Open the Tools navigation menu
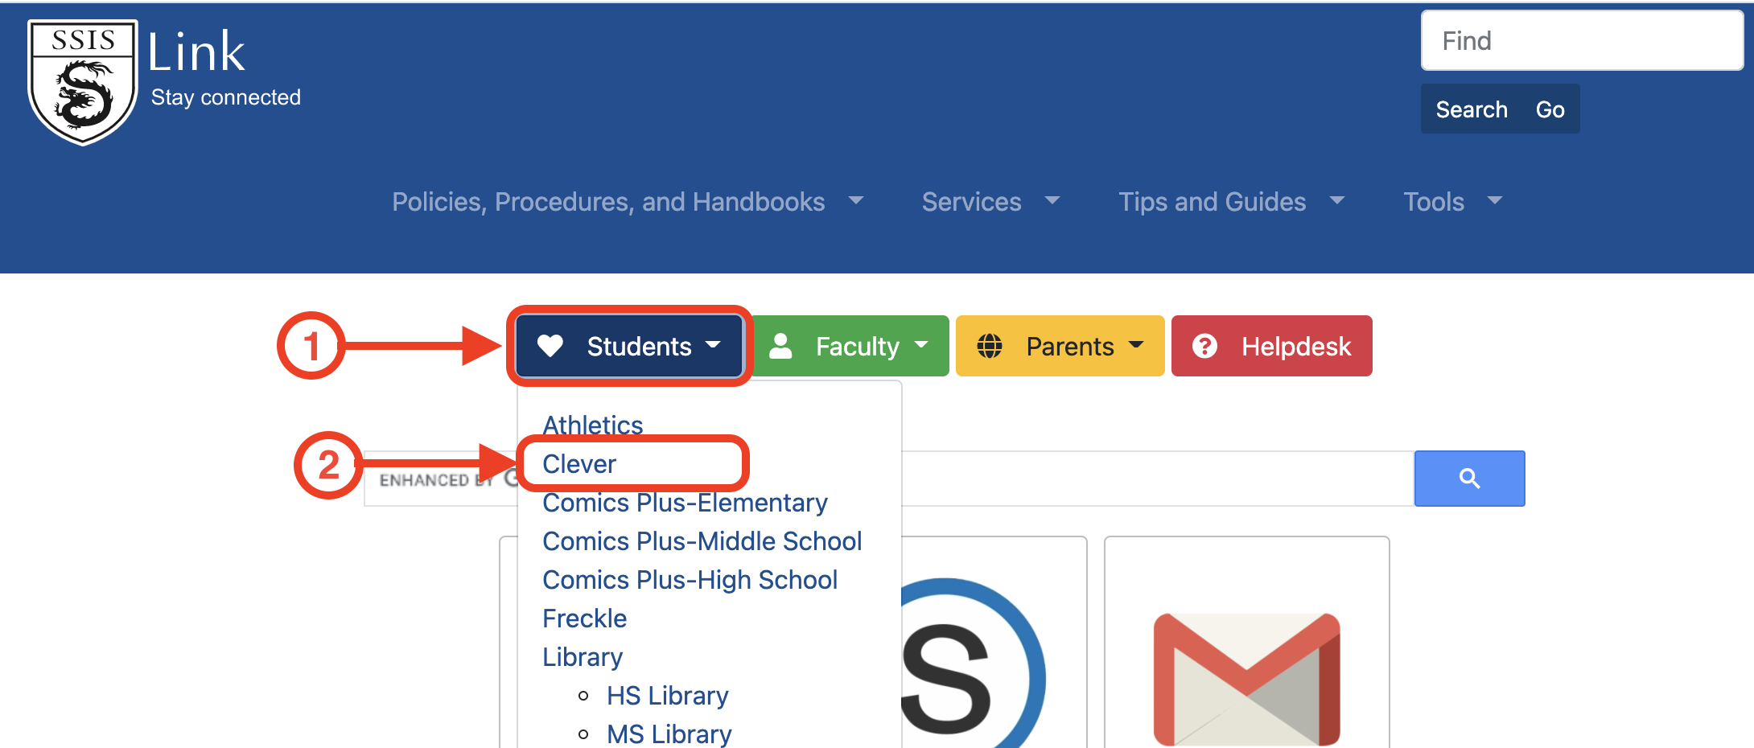 [x=1452, y=201]
